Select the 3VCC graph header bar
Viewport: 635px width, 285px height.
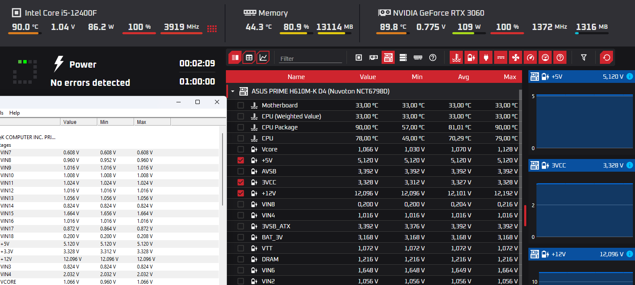(582, 165)
